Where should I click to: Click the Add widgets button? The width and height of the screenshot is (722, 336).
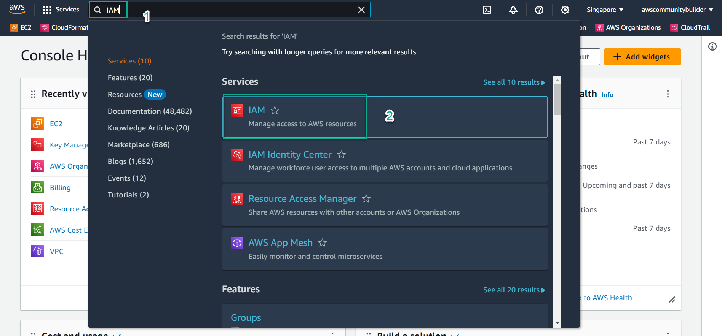point(642,57)
